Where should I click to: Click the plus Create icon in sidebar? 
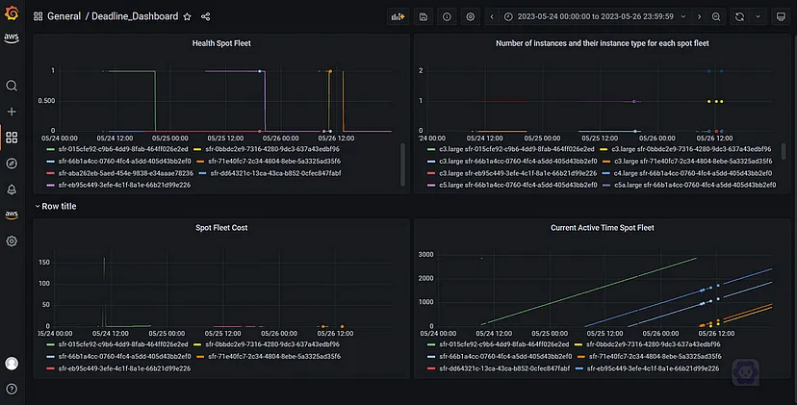[12, 112]
